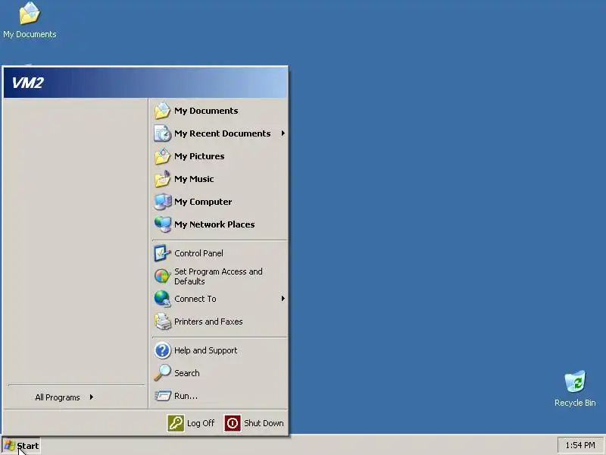
Task: Click the red Shut Down power icon
Action: click(x=233, y=423)
